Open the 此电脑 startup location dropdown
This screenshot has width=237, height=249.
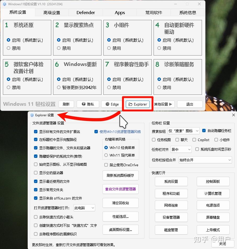pyautogui.click(x=84, y=208)
